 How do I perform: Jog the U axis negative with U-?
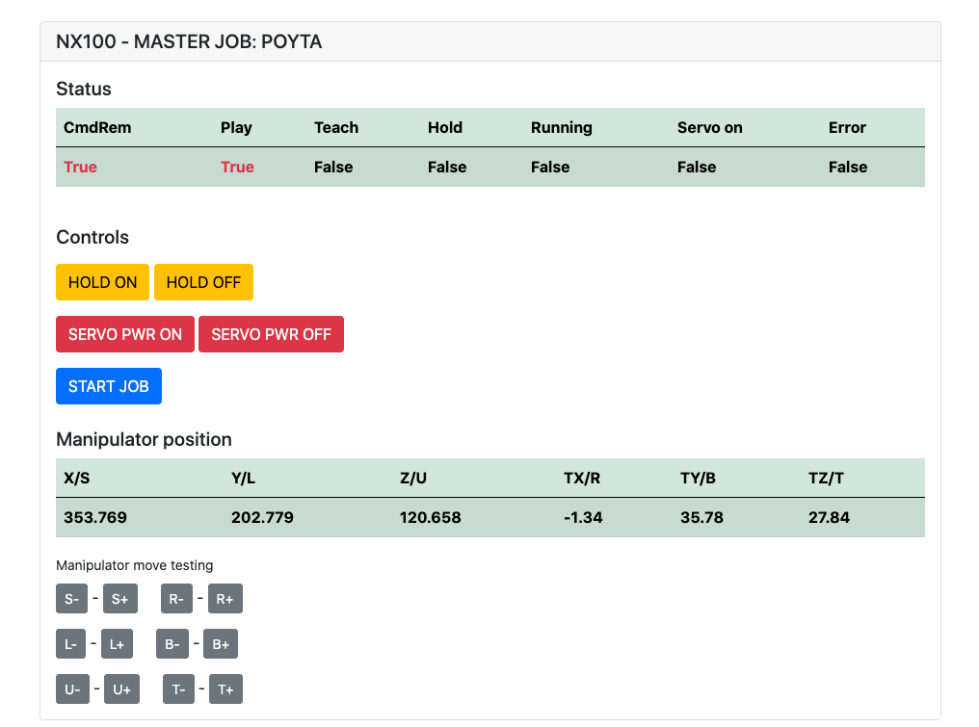pos(71,688)
